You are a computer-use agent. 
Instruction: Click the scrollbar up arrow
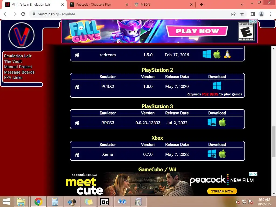click(274, 48)
